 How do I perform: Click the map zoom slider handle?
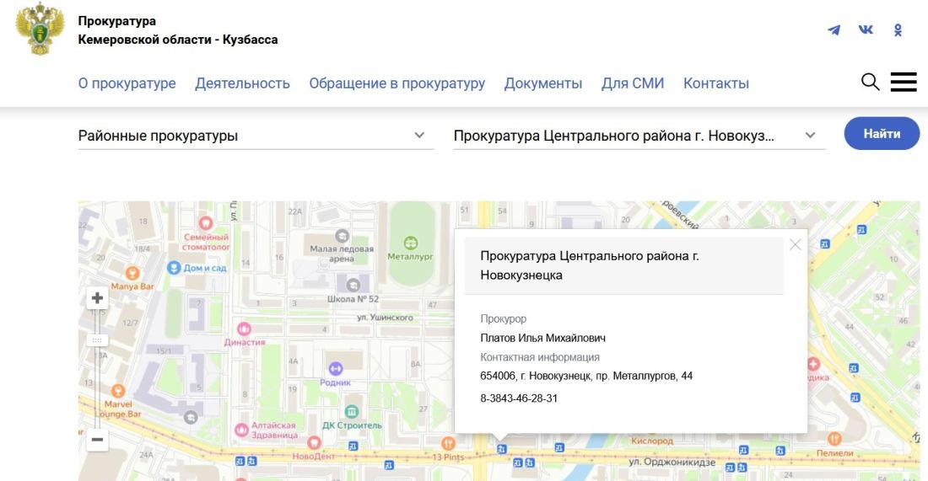tap(97, 340)
